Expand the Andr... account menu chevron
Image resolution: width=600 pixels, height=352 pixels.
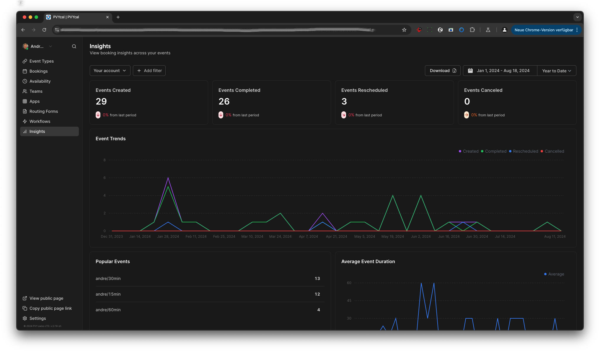[x=50, y=46]
